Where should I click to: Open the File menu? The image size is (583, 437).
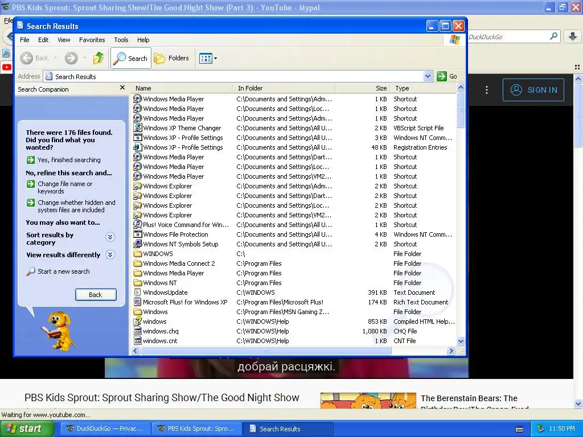(x=24, y=40)
